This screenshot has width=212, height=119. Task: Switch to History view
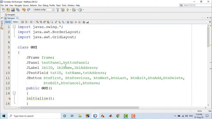16,22
